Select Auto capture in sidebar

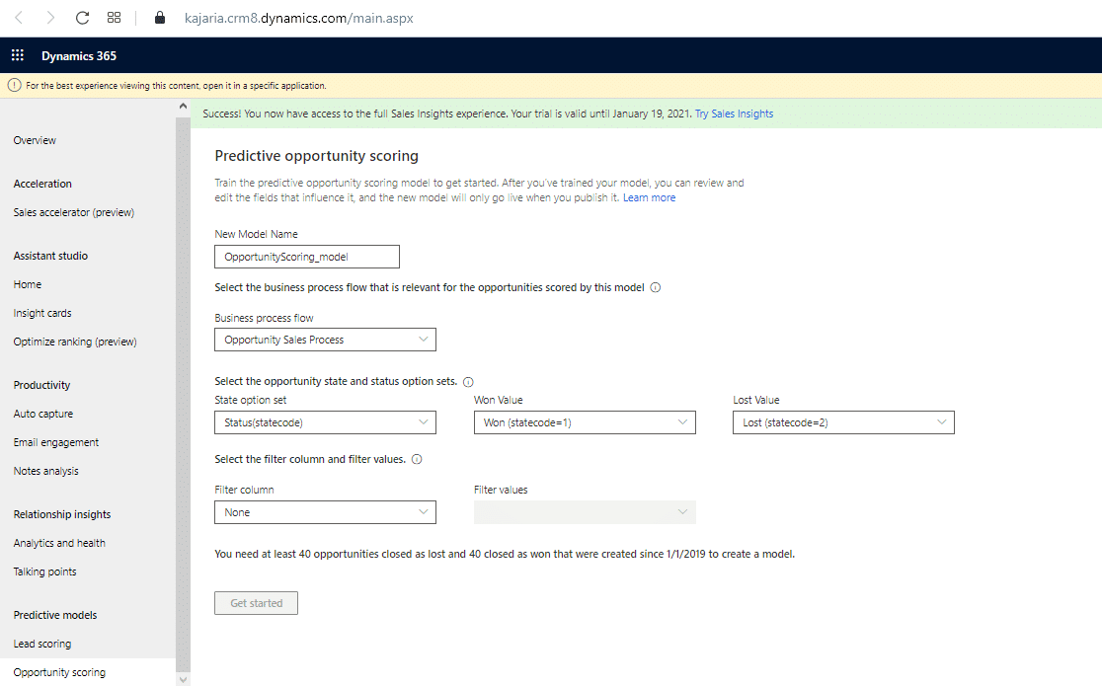[42, 414]
